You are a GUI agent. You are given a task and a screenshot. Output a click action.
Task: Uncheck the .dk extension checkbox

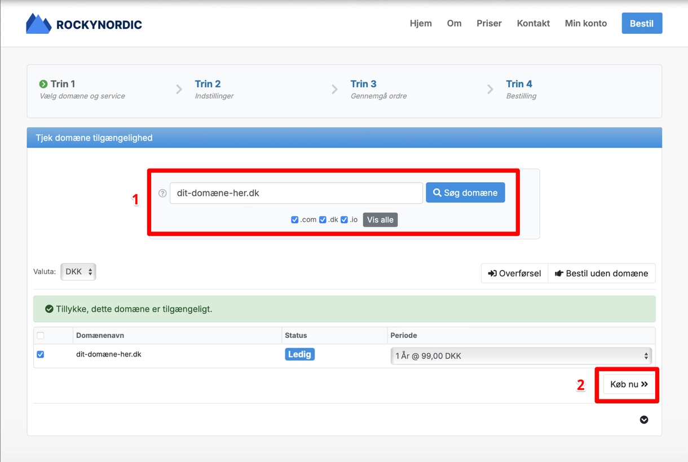323,220
